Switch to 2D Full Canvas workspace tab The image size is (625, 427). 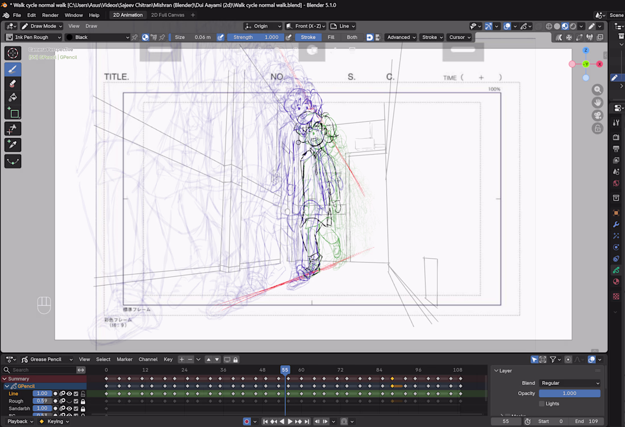click(168, 15)
